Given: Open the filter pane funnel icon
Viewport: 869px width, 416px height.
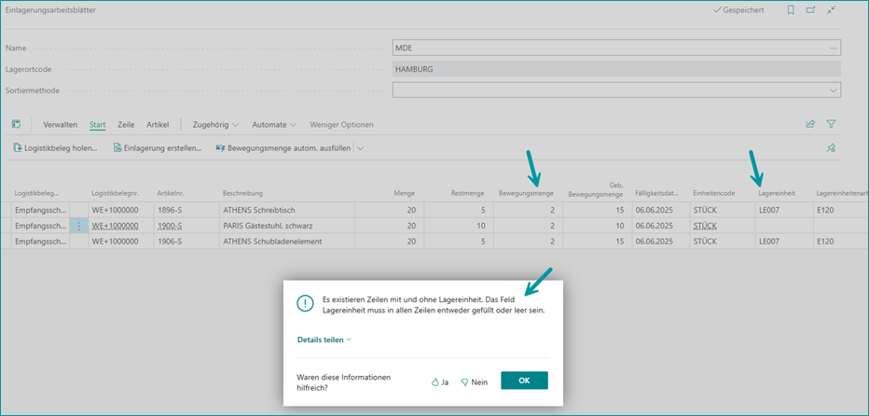Looking at the screenshot, I should coord(831,124).
